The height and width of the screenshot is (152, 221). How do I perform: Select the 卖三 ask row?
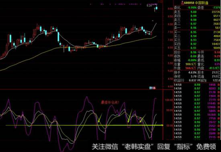[197, 20]
